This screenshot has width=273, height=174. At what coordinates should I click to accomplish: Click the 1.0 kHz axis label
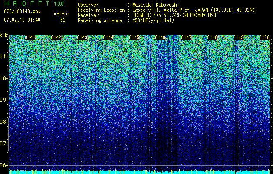click(x=4, y=78)
